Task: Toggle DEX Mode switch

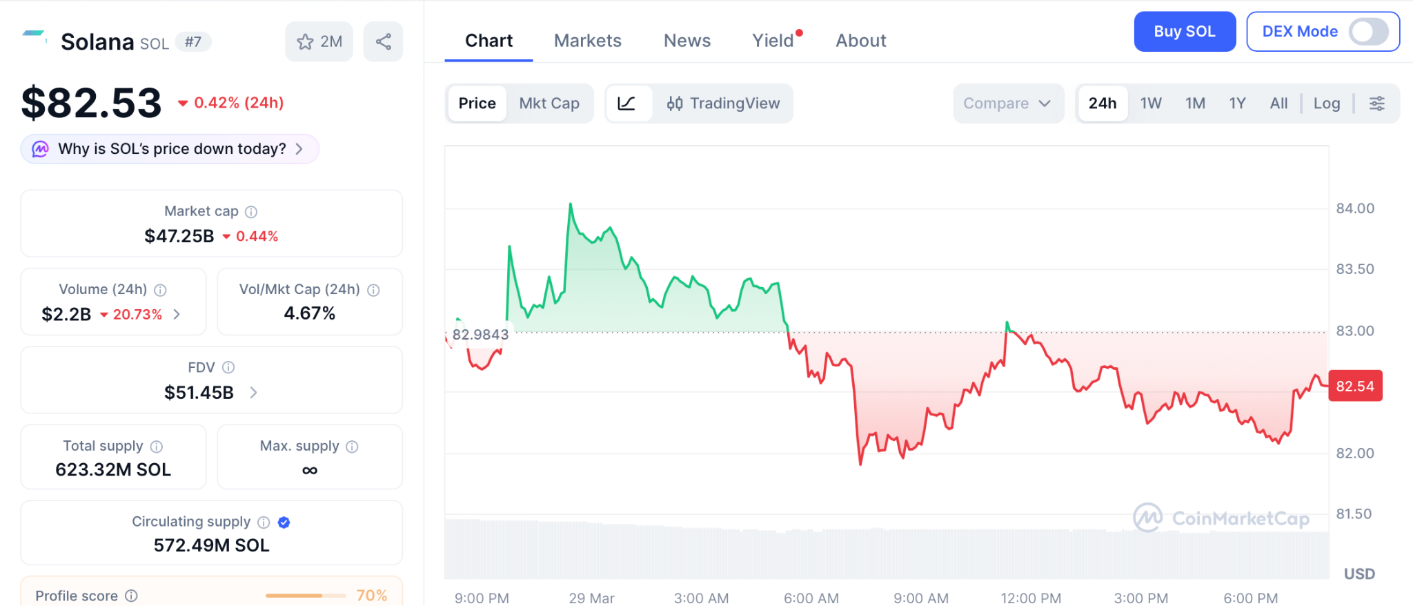Action: [1369, 32]
